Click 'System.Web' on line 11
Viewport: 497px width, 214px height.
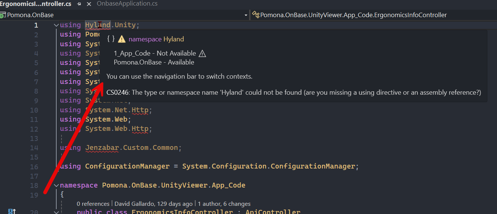click(106, 119)
